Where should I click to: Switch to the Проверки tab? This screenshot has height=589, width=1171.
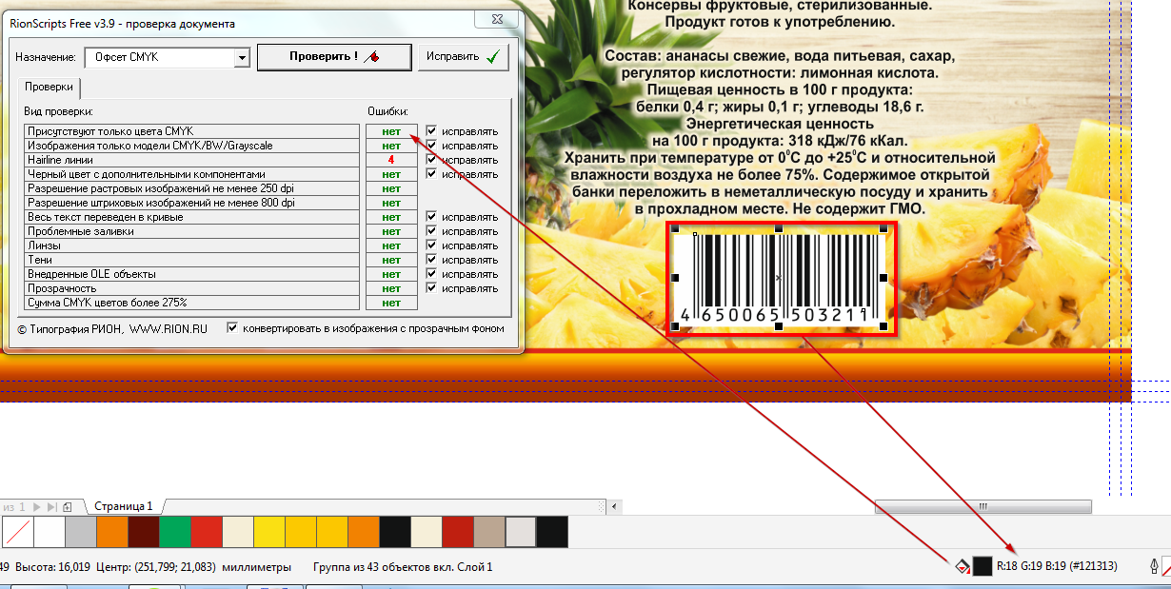tap(49, 87)
